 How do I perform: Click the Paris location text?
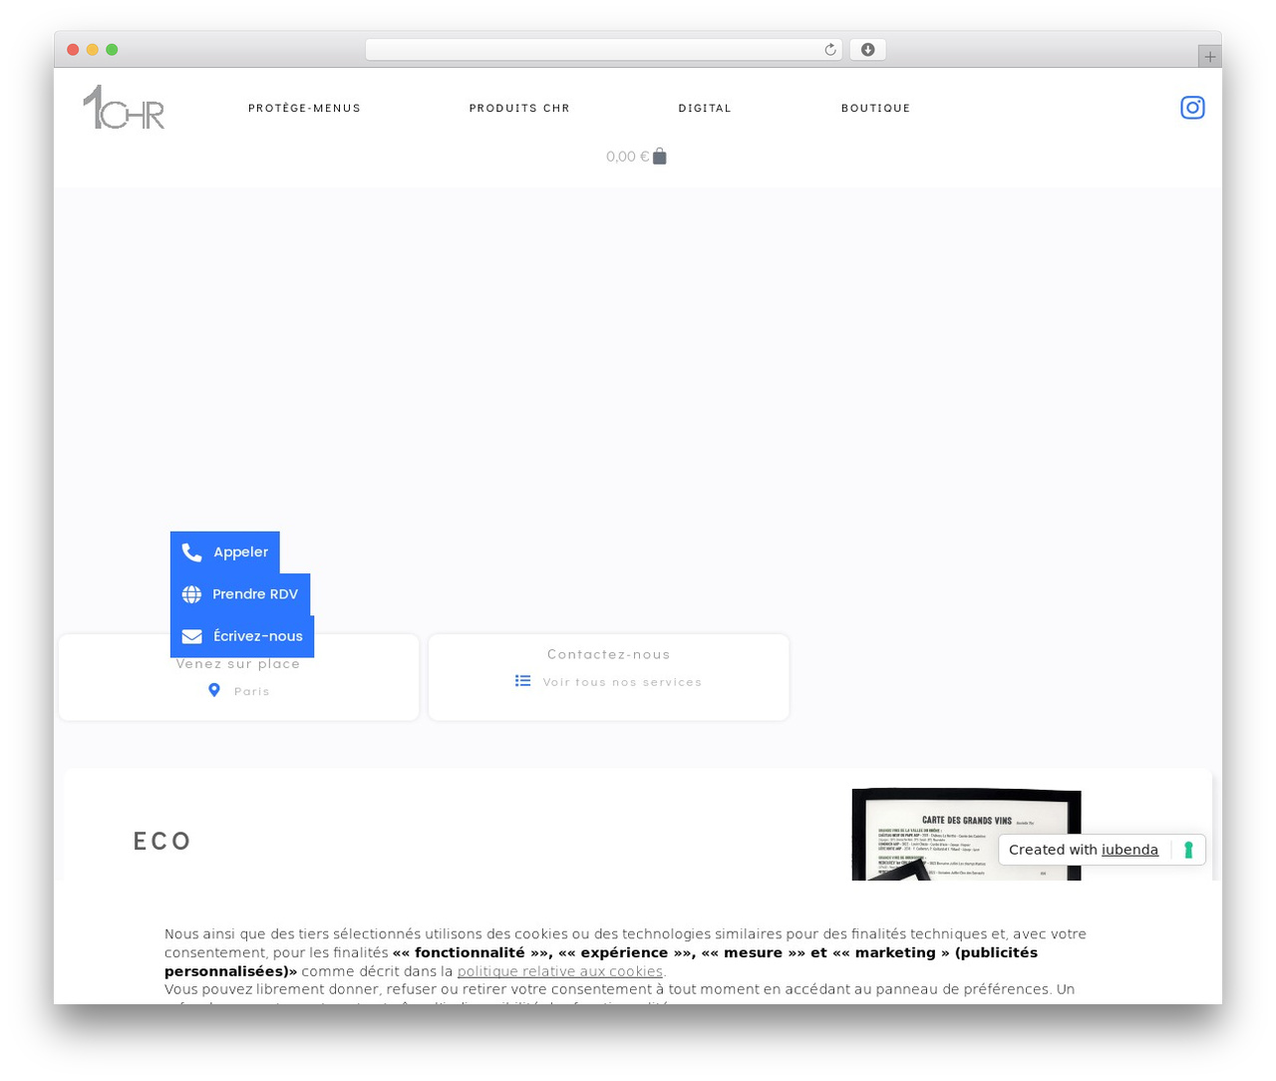[x=252, y=691]
